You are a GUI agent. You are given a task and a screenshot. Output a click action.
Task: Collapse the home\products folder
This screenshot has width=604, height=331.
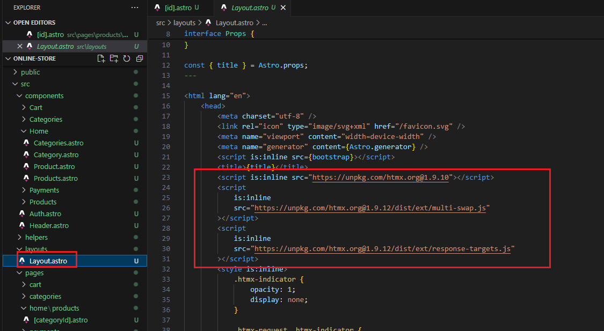point(24,308)
